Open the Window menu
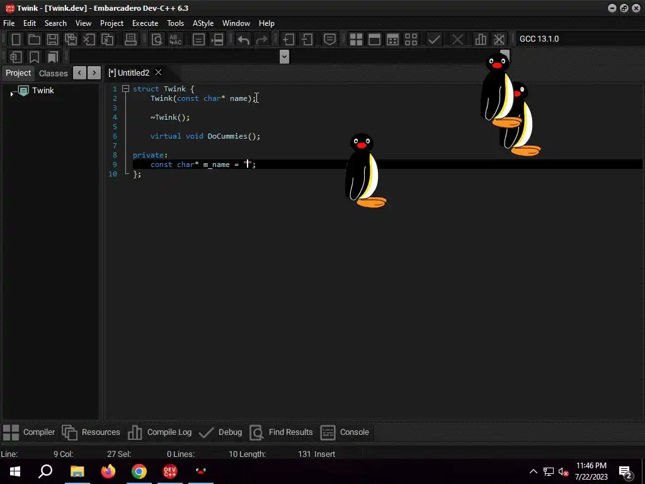This screenshot has width=645, height=484. pyautogui.click(x=236, y=23)
